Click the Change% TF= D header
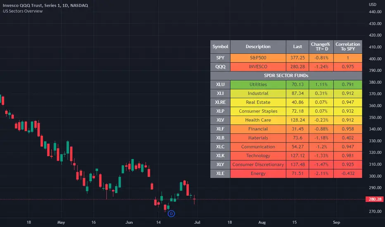The width and height of the screenshot is (385, 227). pyautogui.click(x=321, y=47)
